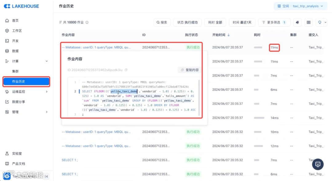
Task: Click the refresh icon
Action: pos(319,22)
